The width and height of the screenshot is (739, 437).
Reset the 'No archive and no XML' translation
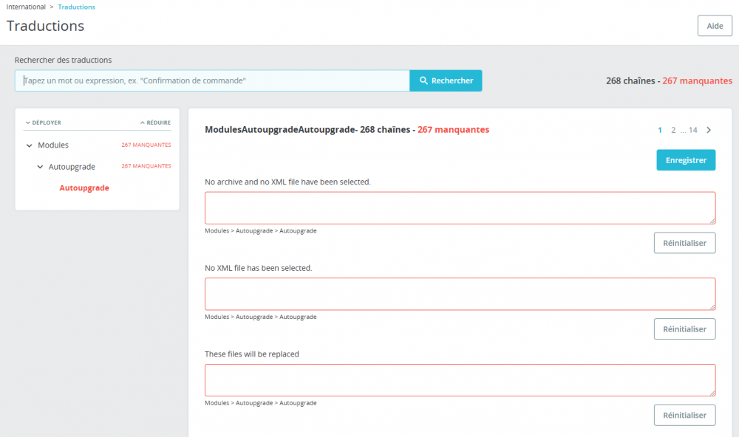point(684,243)
